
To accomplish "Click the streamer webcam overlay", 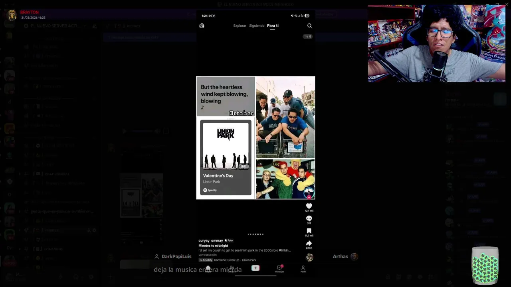I will pos(436,43).
